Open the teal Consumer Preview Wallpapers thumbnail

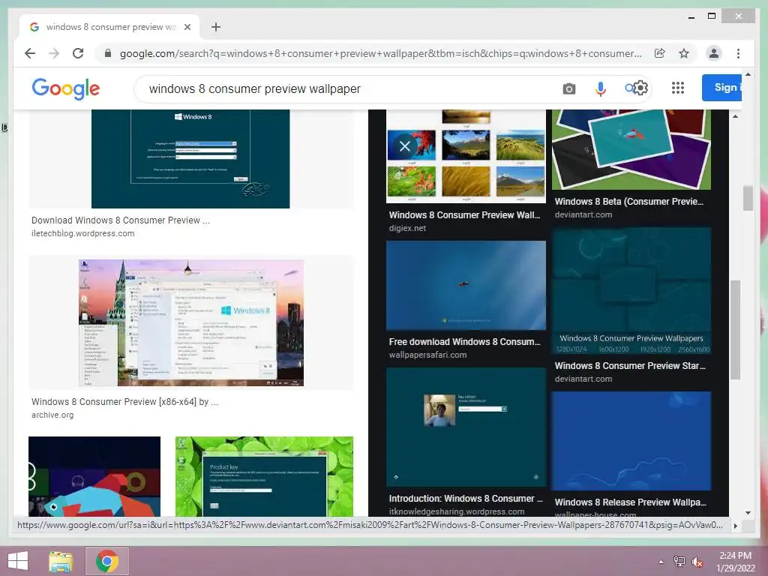[x=631, y=291]
